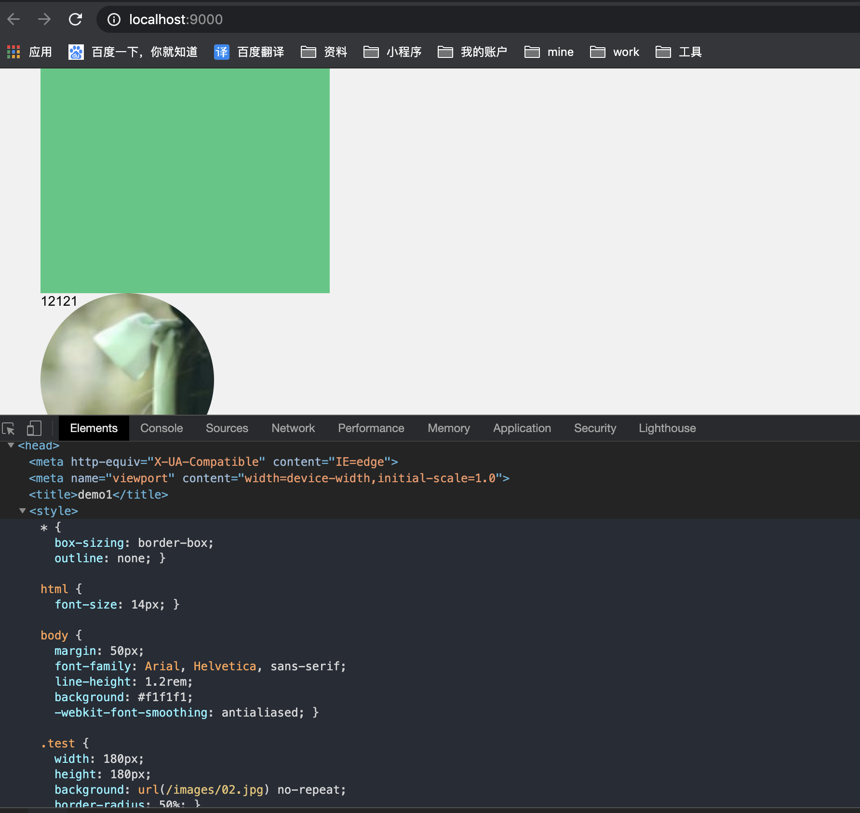The width and height of the screenshot is (860, 813).
Task: Reload the page with refresh icon
Action: click(x=76, y=19)
